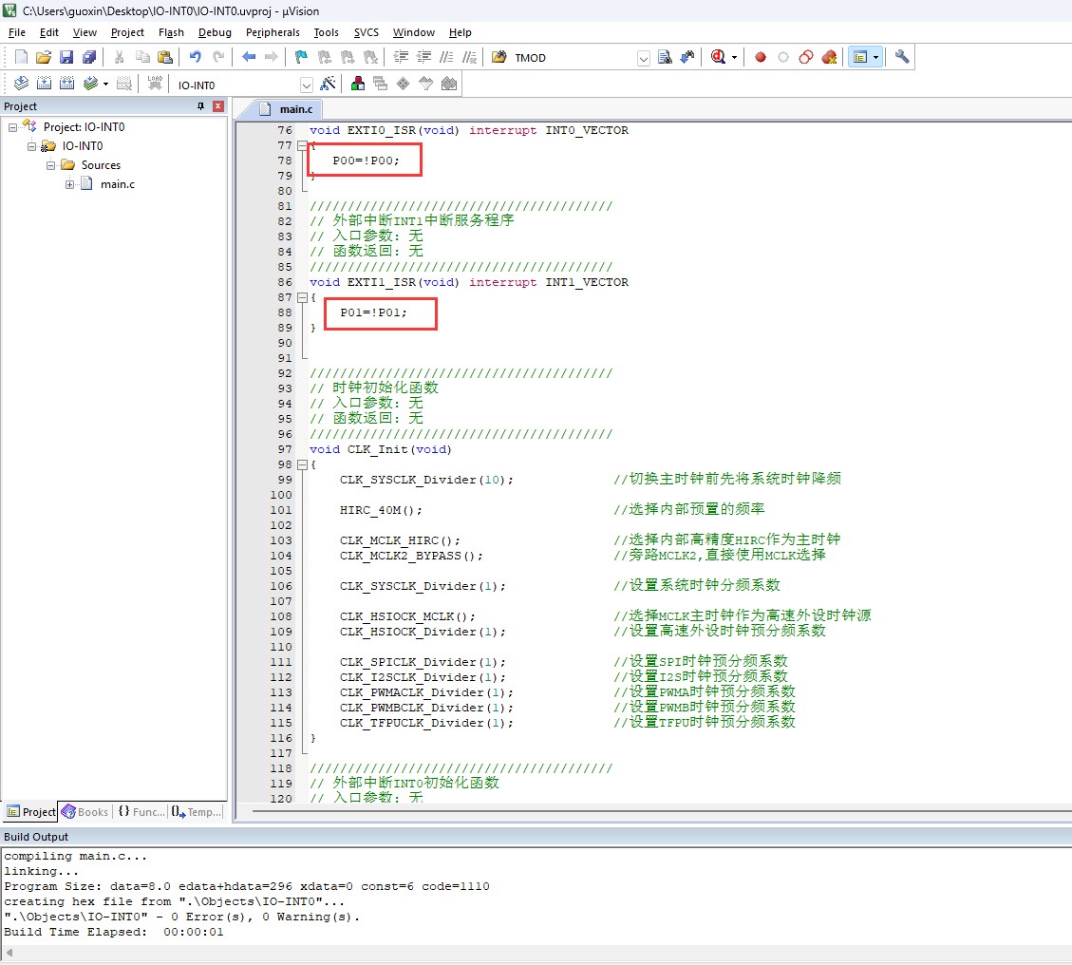
Task: Fold the CLK_Init block at line 98
Action: click(302, 464)
